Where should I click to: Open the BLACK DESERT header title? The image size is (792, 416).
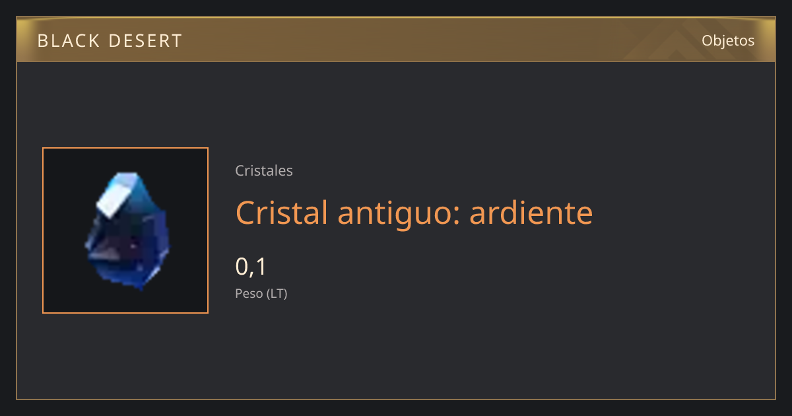click(110, 41)
